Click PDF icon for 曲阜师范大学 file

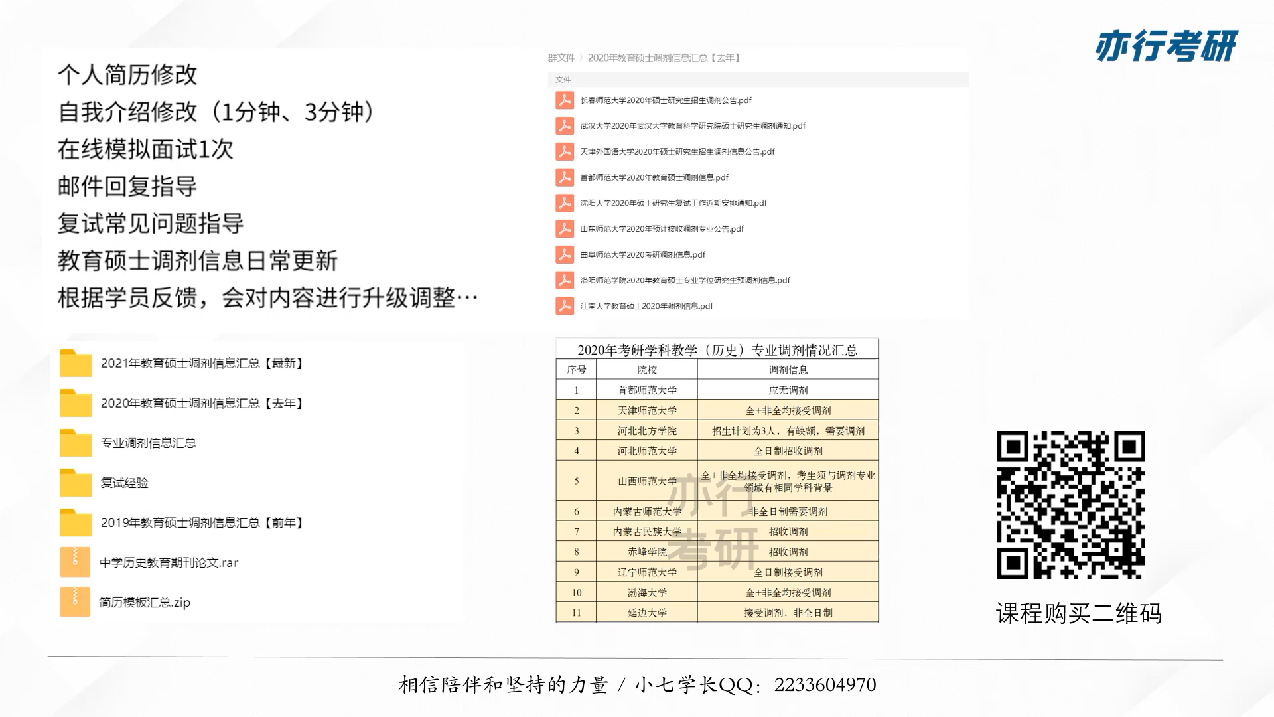click(x=565, y=254)
